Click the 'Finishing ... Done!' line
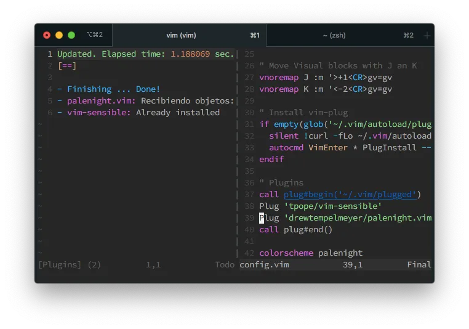Screen dimensions: 469x329 [x=108, y=89]
